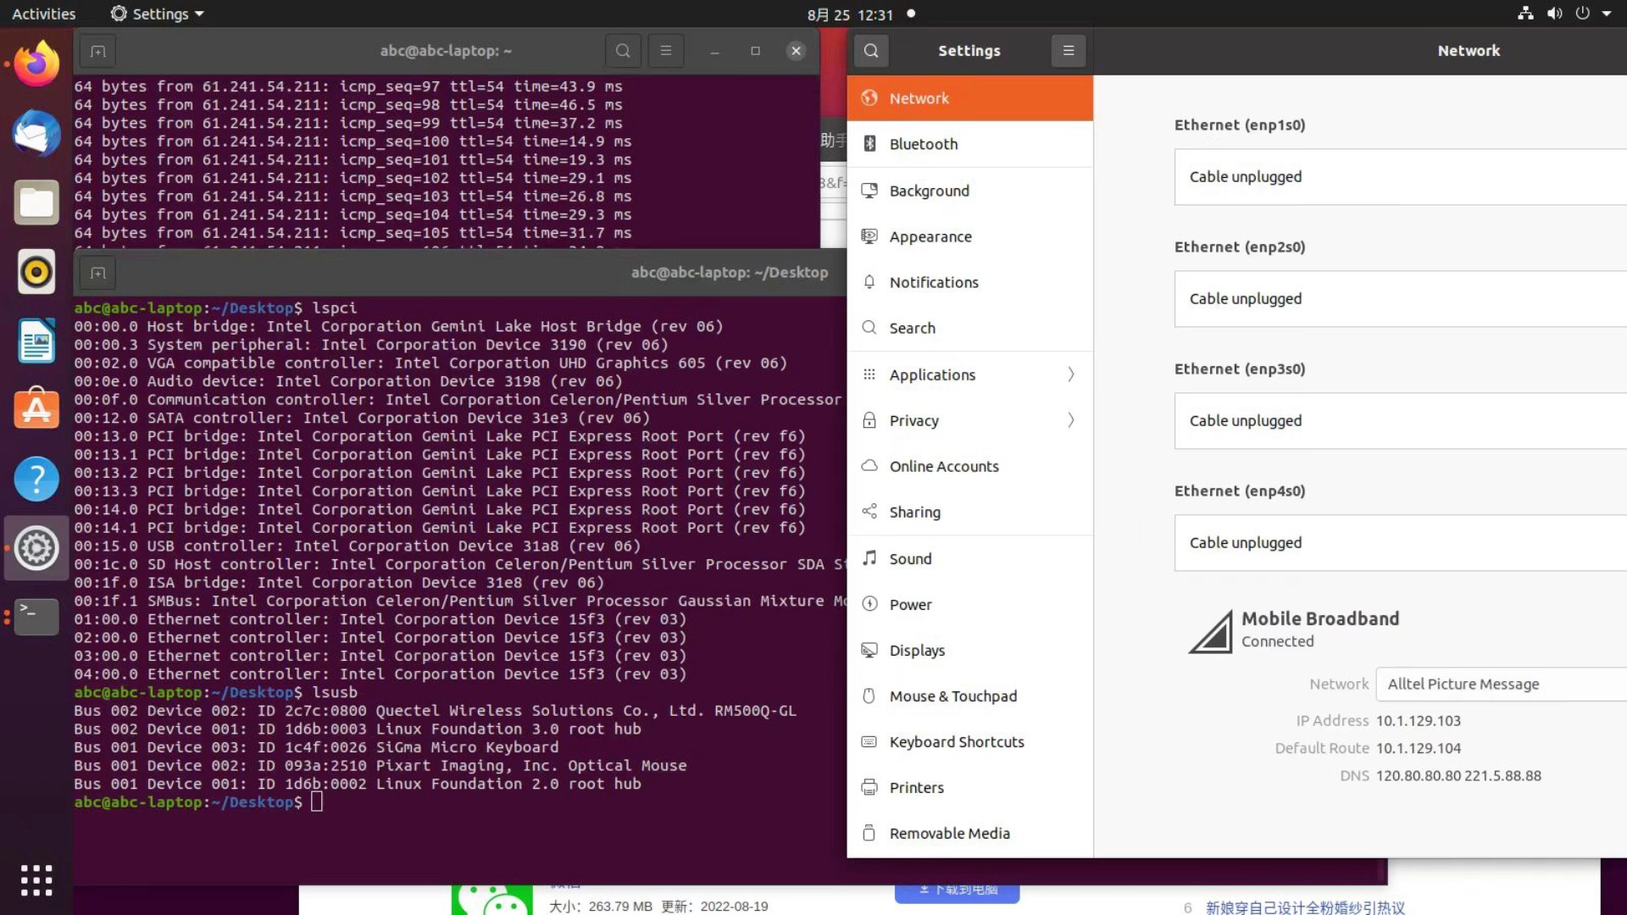Viewport: 1627px width, 915px height.
Task: Open Mouse & Touchpad settings
Action: click(969, 696)
